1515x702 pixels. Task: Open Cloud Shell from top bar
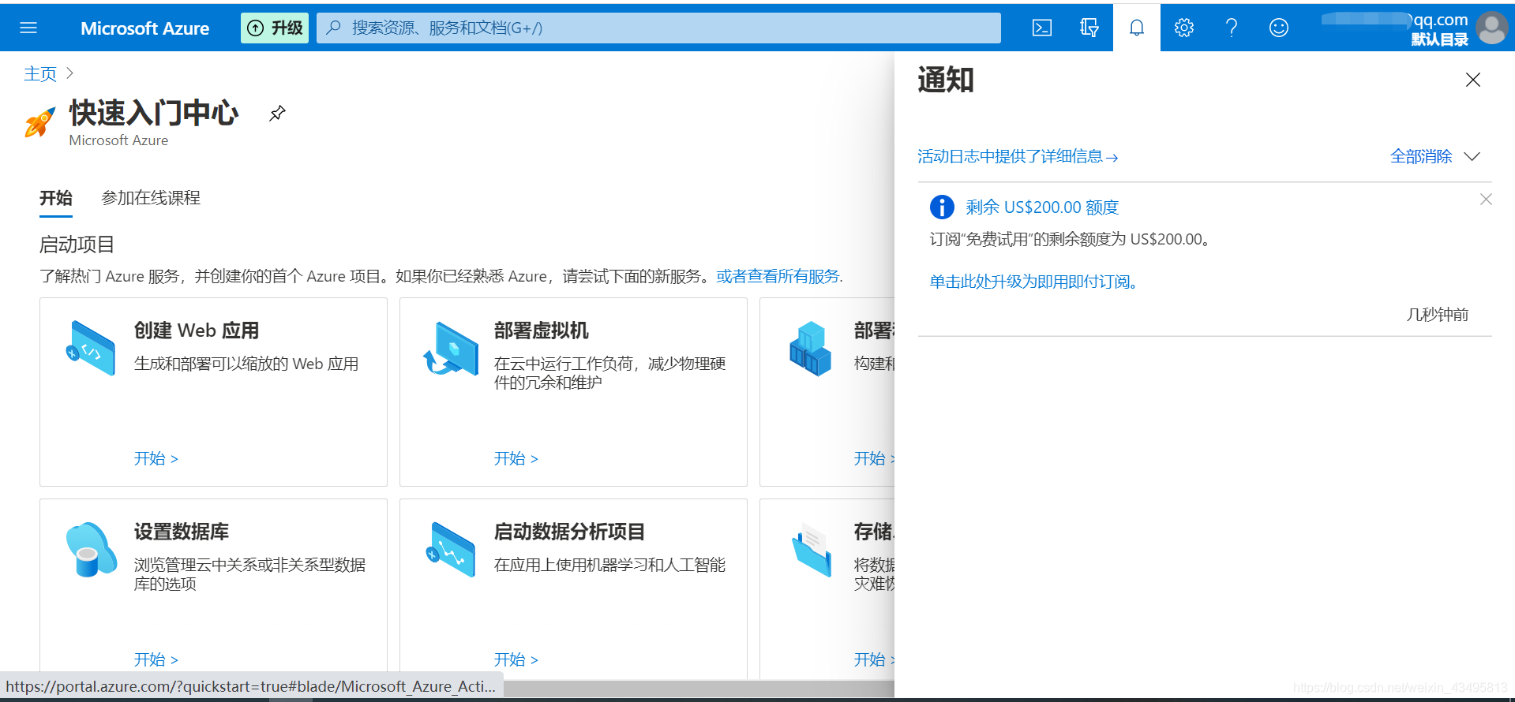pos(1042,28)
